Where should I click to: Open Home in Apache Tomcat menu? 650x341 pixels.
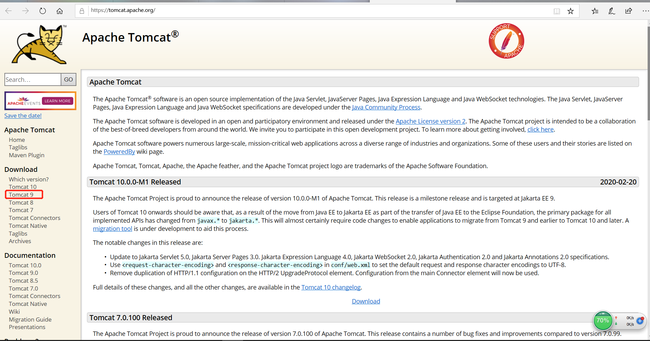17,140
